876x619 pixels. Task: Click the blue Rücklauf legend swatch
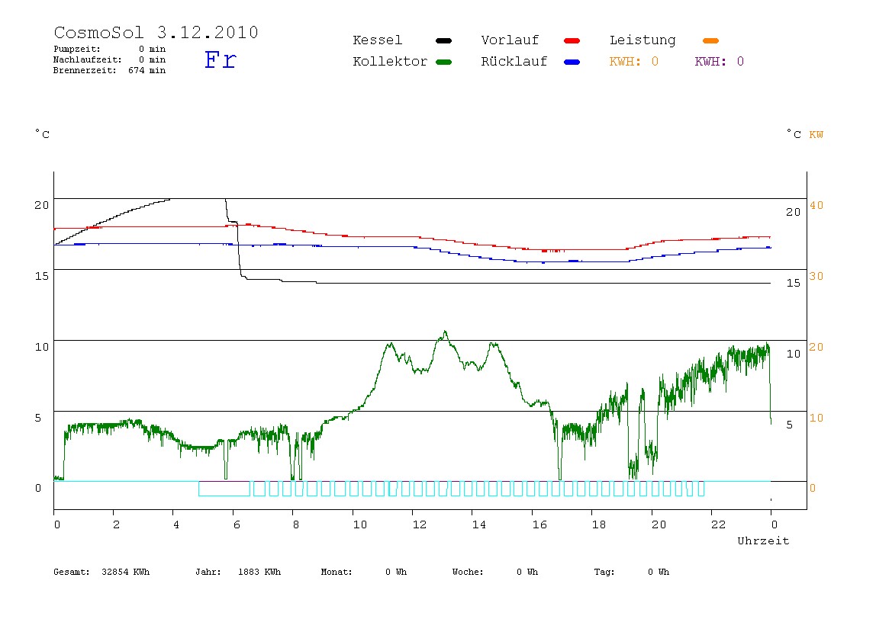point(572,62)
